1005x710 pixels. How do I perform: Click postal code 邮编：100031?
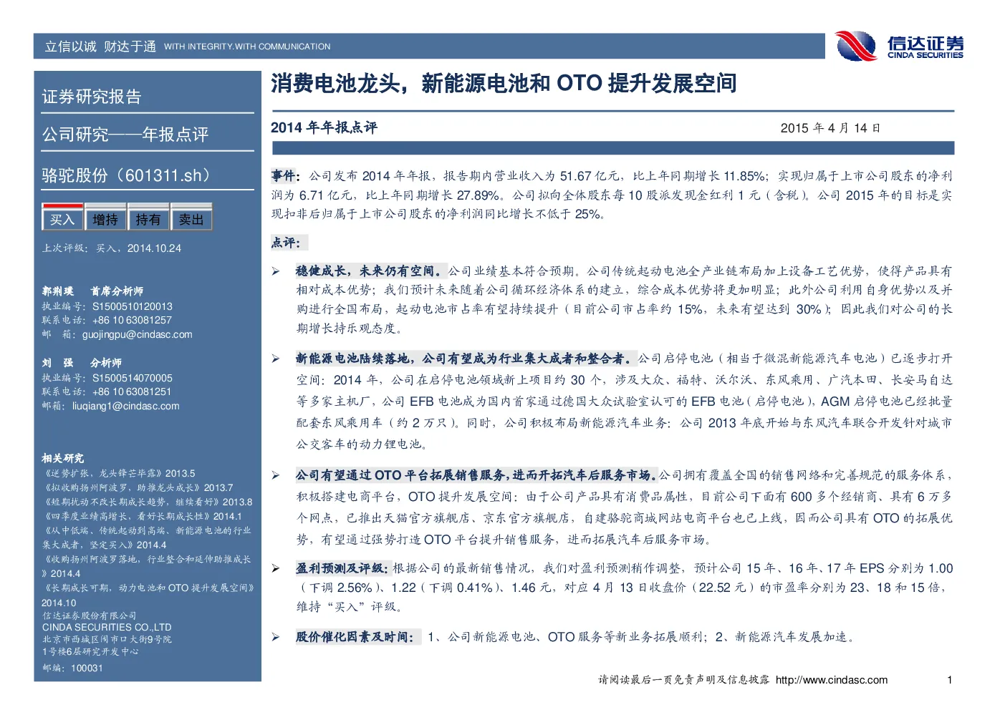coord(72,668)
